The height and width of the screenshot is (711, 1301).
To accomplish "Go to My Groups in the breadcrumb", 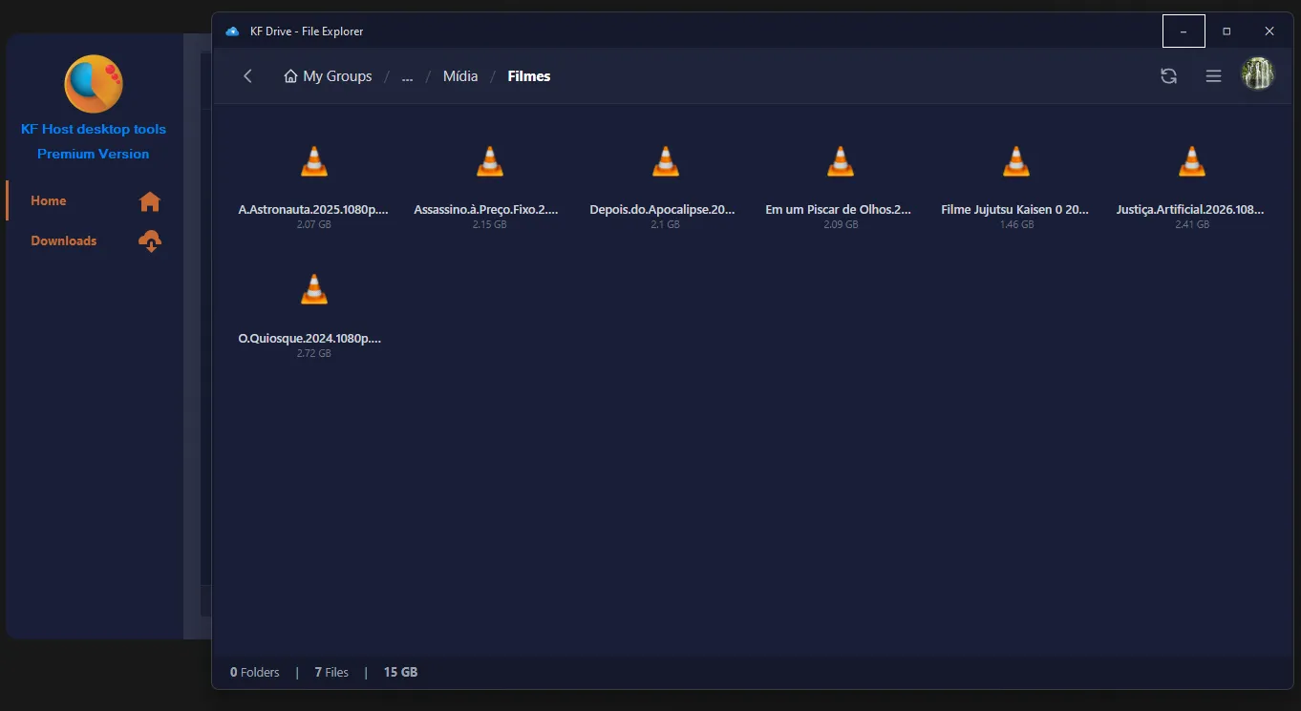I will [328, 76].
